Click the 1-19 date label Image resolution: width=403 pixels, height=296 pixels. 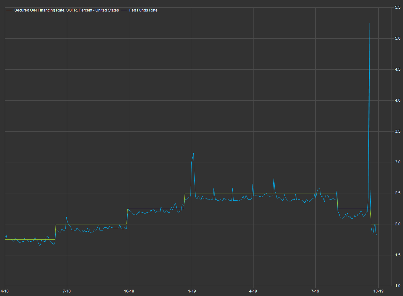[192, 291]
